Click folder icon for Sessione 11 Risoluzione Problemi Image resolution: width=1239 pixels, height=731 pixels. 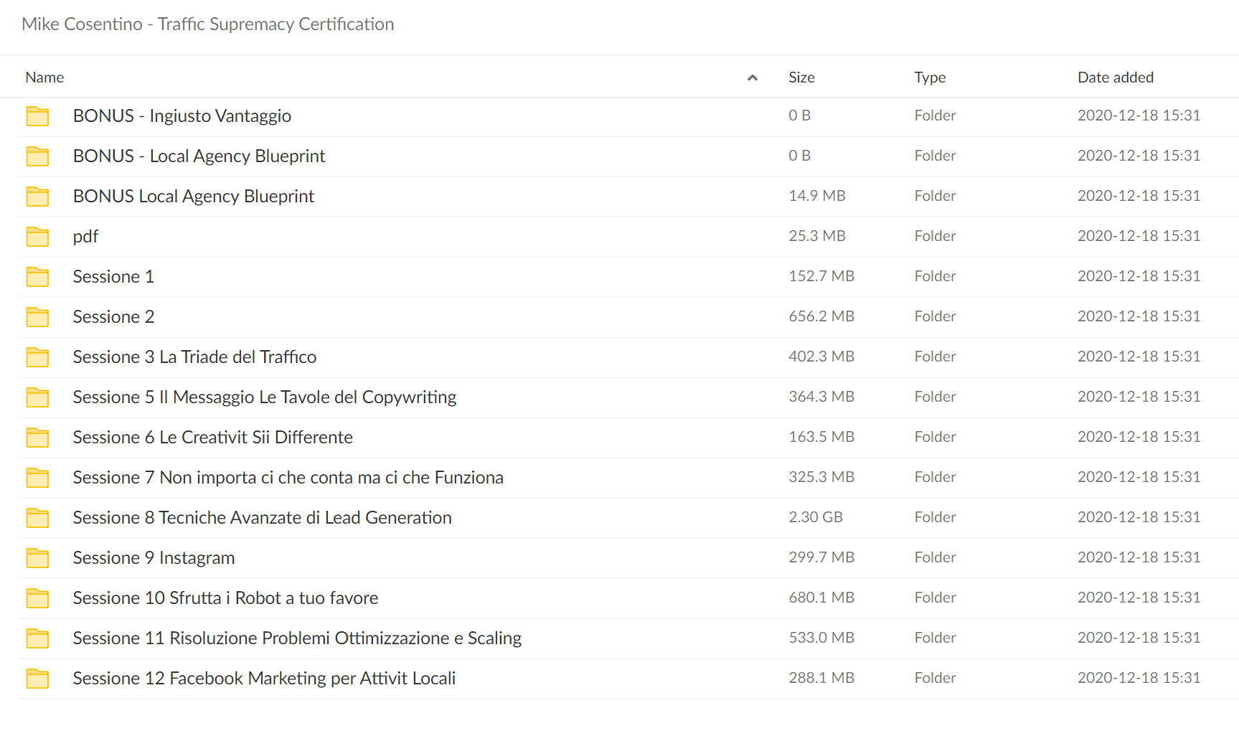point(37,638)
